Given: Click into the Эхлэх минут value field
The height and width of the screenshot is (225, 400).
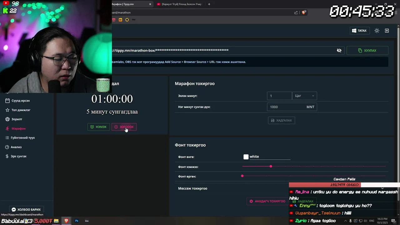Looking at the screenshot, I should pyautogui.click(x=279, y=96).
